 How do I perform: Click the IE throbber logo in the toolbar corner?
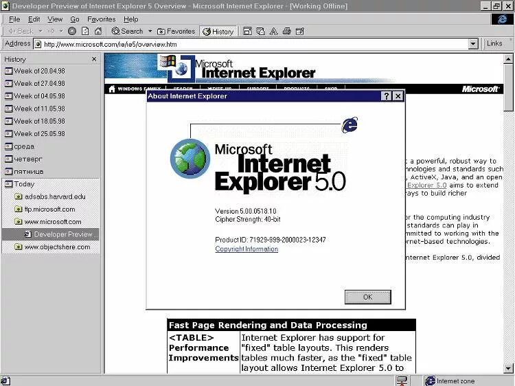pos(502,19)
